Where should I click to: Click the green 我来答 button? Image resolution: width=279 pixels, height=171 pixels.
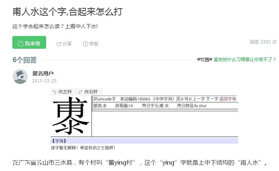pyautogui.click(x=29, y=43)
